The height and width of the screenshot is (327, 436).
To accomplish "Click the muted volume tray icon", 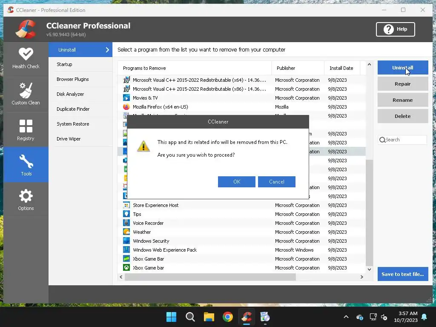I will point(384,317).
